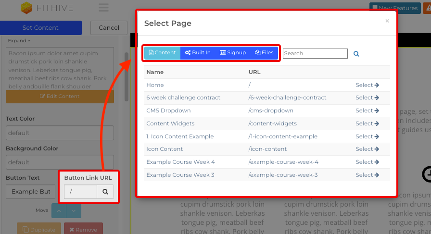The image size is (431, 234).
Task: Click the Background Color input field
Action: pyautogui.click(x=60, y=162)
